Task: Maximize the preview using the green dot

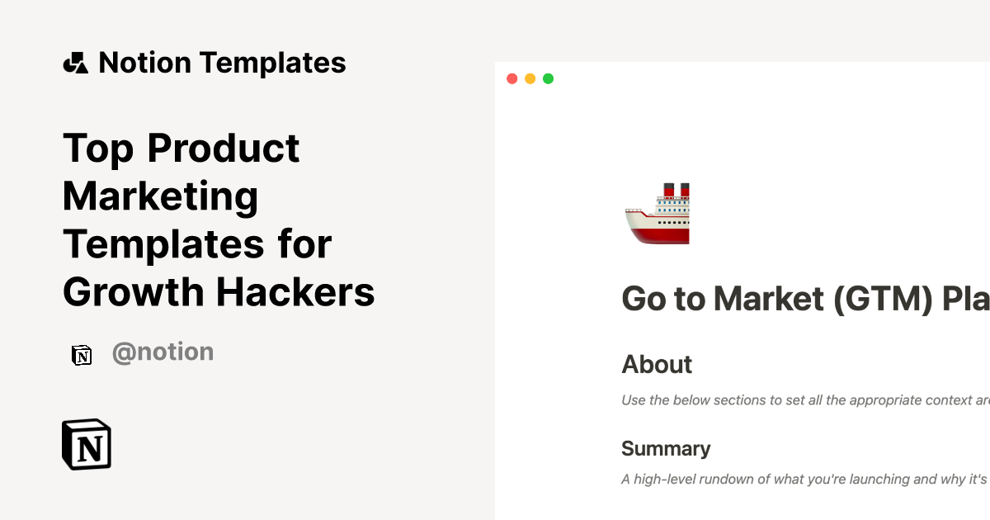Action: [x=549, y=79]
